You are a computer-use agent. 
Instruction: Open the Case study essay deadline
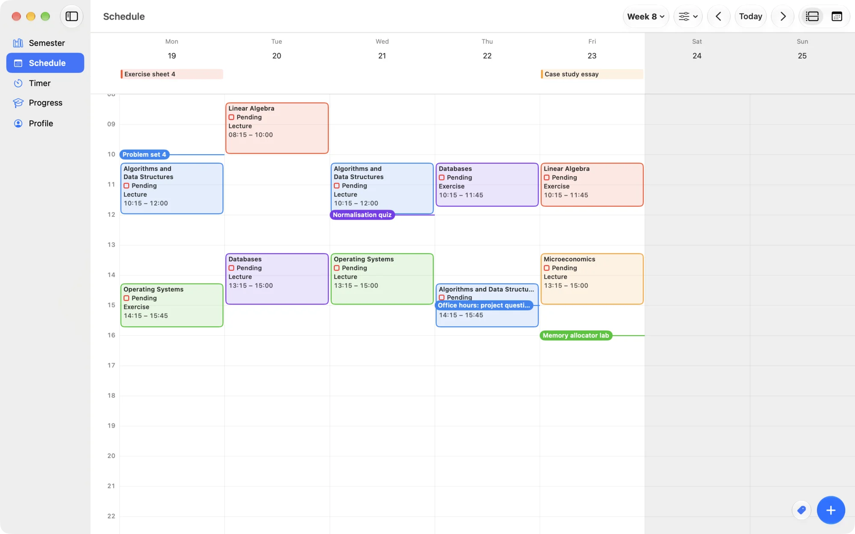click(x=592, y=74)
